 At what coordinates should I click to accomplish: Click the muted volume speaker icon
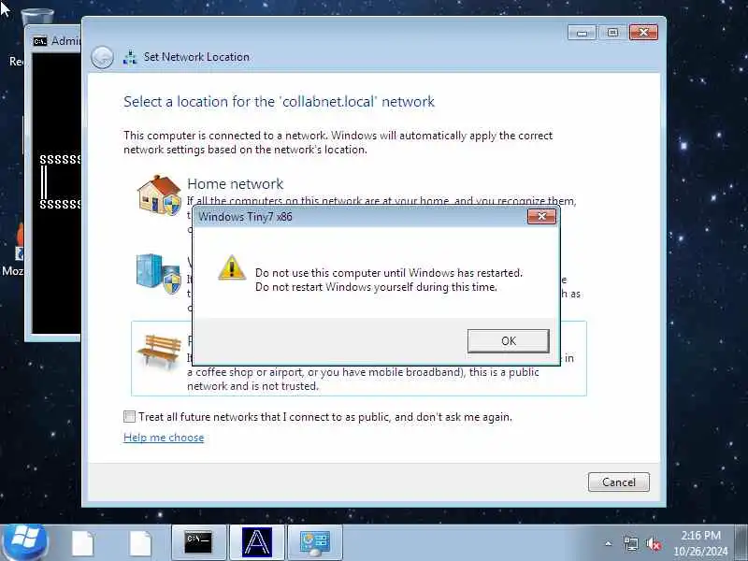pyautogui.click(x=653, y=543)
